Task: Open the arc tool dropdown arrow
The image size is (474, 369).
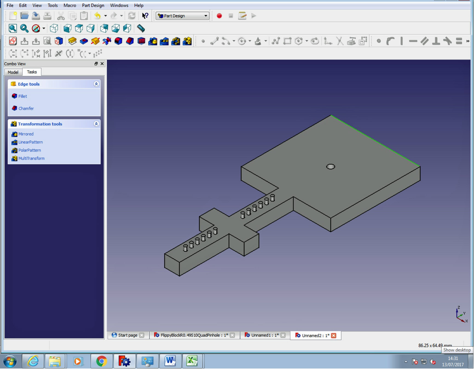Action: point(234,41)
